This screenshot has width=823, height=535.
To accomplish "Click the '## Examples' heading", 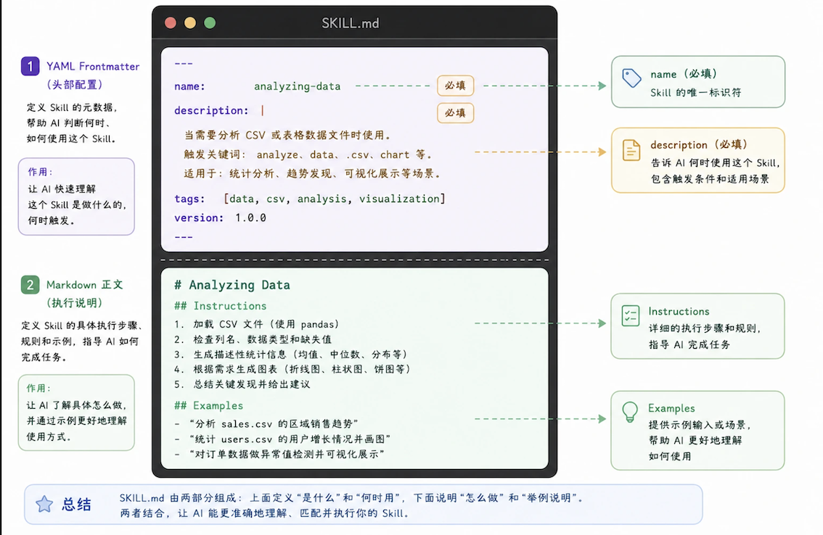I will [x=208, y=405].
